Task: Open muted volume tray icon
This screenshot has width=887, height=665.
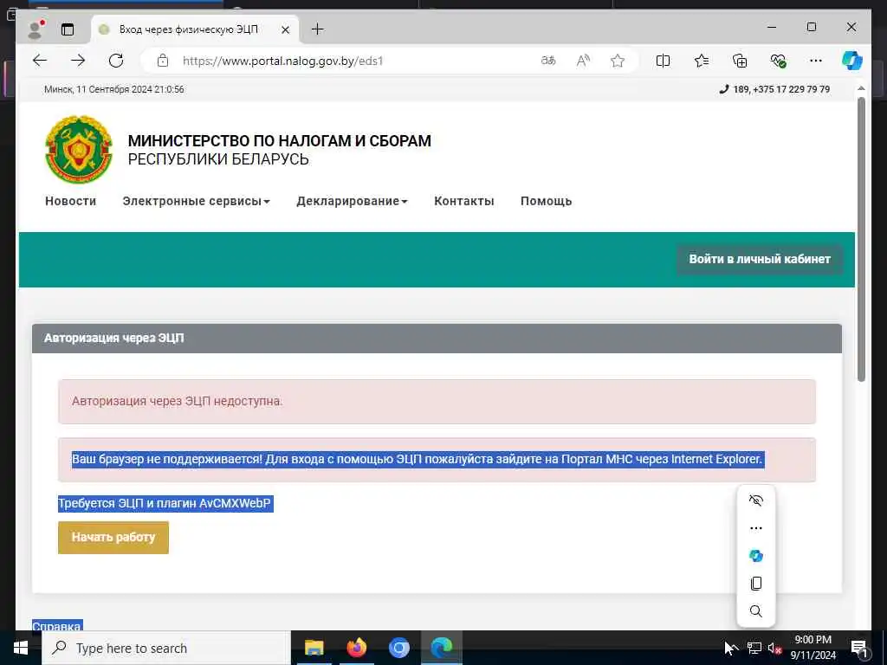Action: pyautogui.click(x=775, y=648)
